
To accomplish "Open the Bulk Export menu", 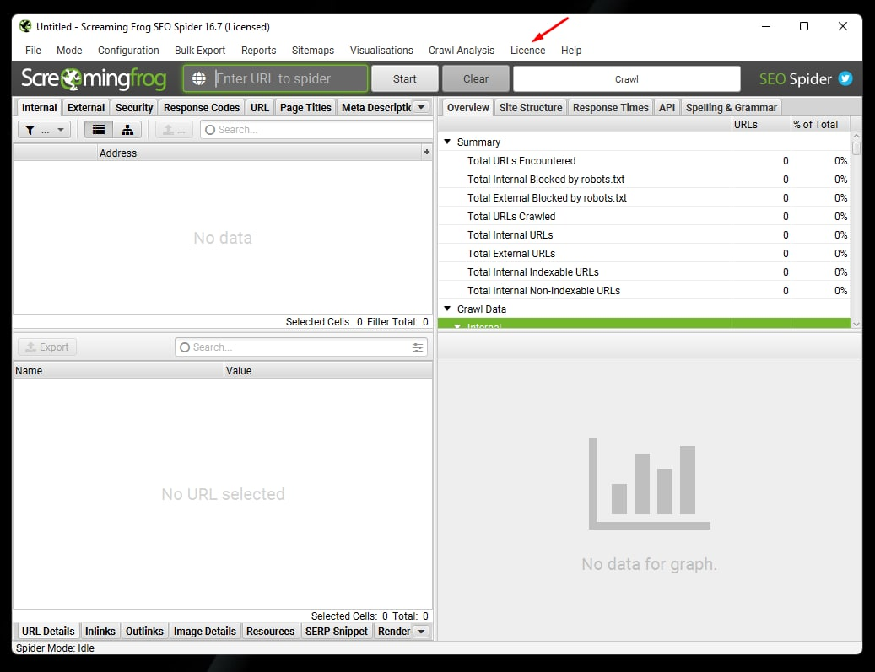I will click(x=200, y=51).
